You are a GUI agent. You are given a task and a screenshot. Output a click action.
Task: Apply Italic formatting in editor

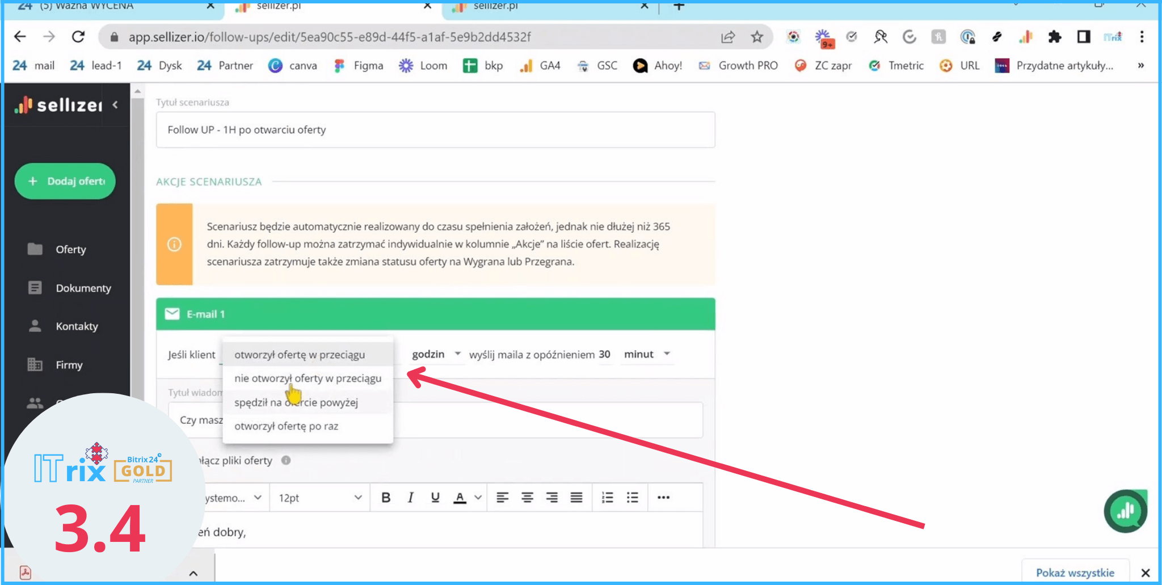(x=410, y=498)
